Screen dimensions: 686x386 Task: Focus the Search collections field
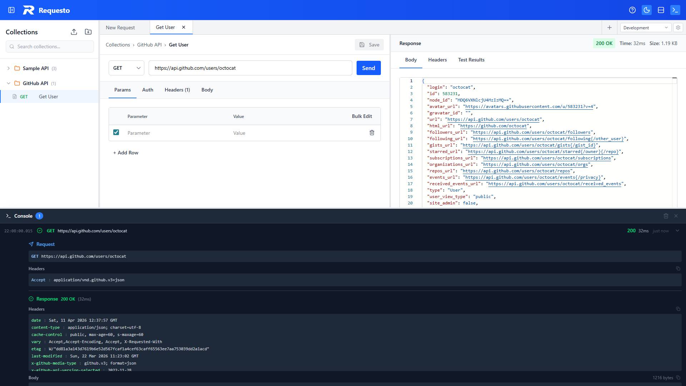point(50,46)
